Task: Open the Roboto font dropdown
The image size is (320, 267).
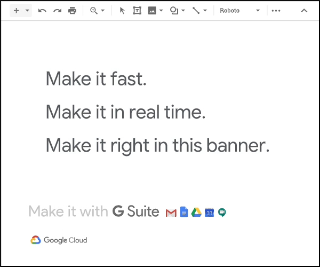Action: 240,11
